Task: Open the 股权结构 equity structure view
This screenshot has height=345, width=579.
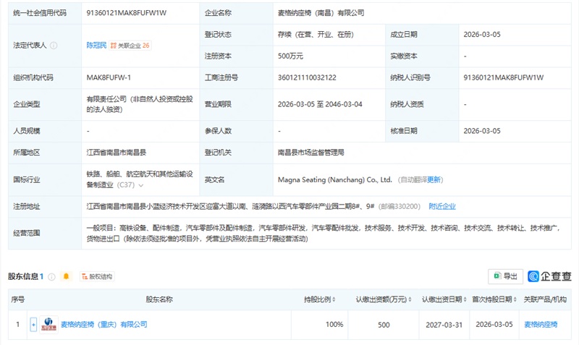Action: click(x=96, y=276)
